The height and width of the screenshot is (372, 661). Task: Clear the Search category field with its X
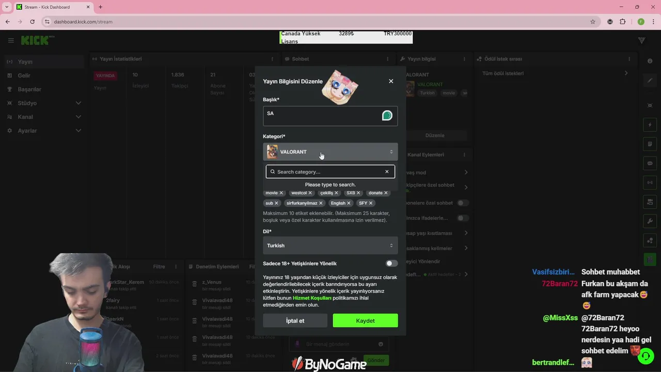(387, 172)
